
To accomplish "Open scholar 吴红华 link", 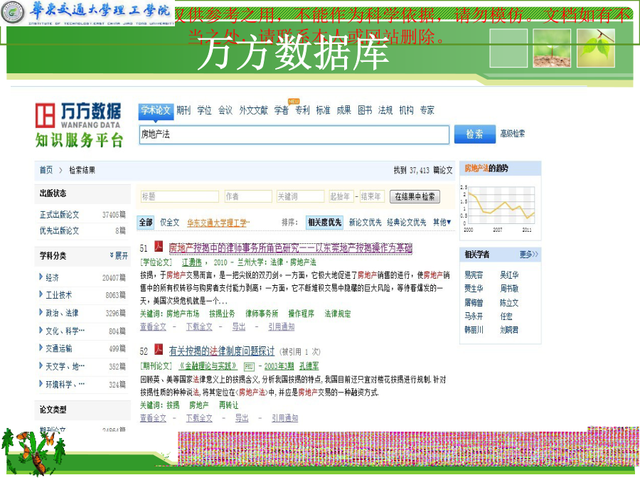I will click(509, 274).
